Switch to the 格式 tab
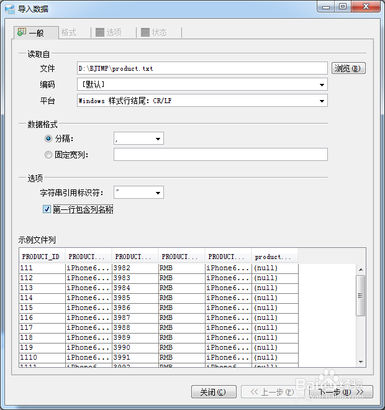 click(69, 32)
